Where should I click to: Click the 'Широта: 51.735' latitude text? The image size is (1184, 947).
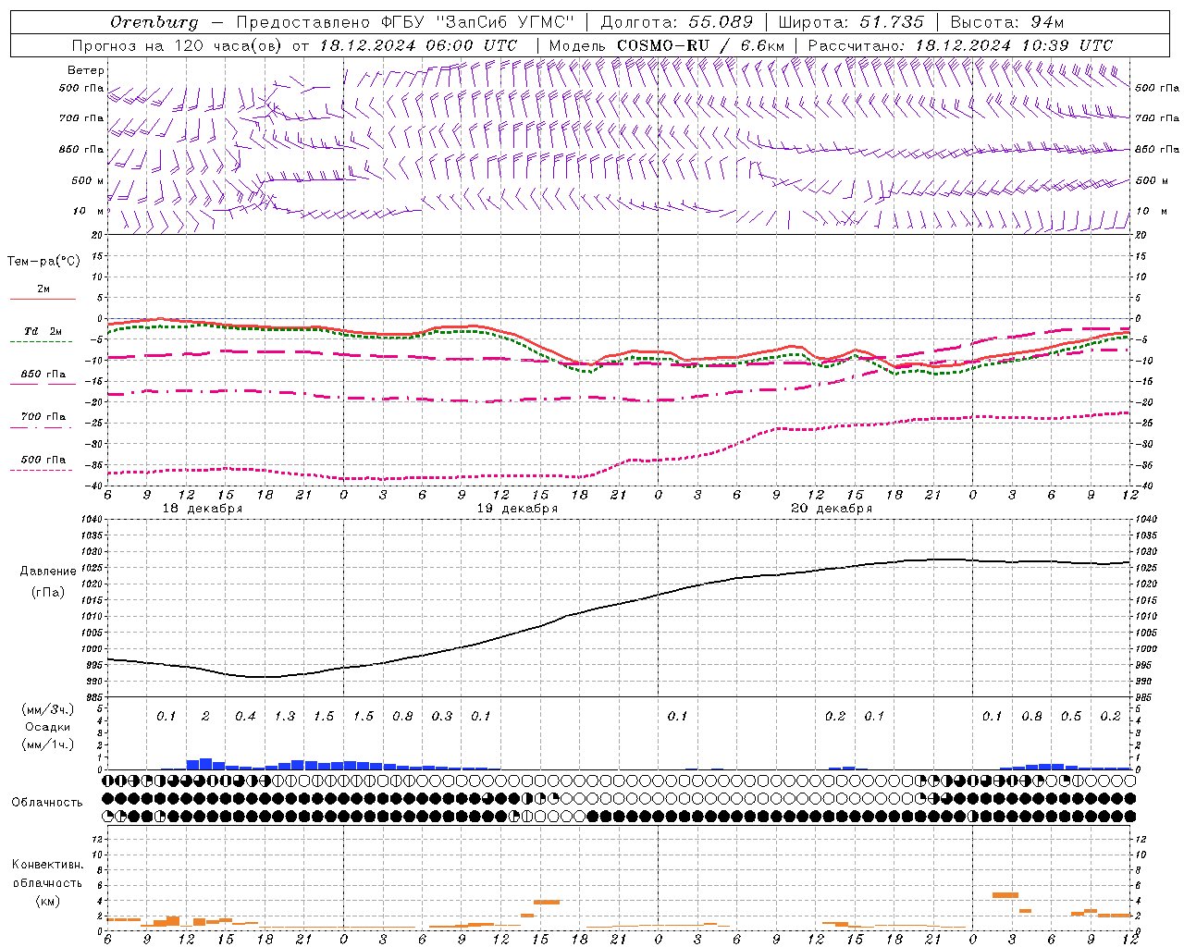(850, 22)
